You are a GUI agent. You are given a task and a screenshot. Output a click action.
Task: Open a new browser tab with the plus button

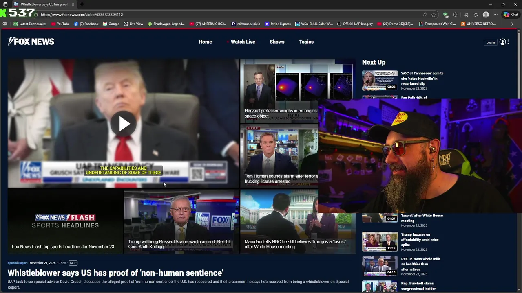click(x=82, y=4)
